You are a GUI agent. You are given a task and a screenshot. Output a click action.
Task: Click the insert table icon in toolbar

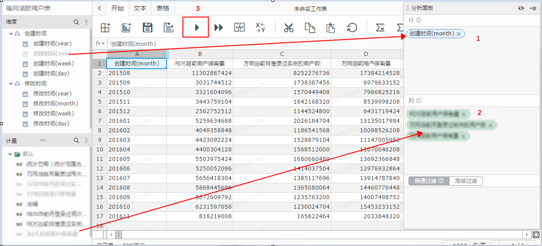pos(105,28)
